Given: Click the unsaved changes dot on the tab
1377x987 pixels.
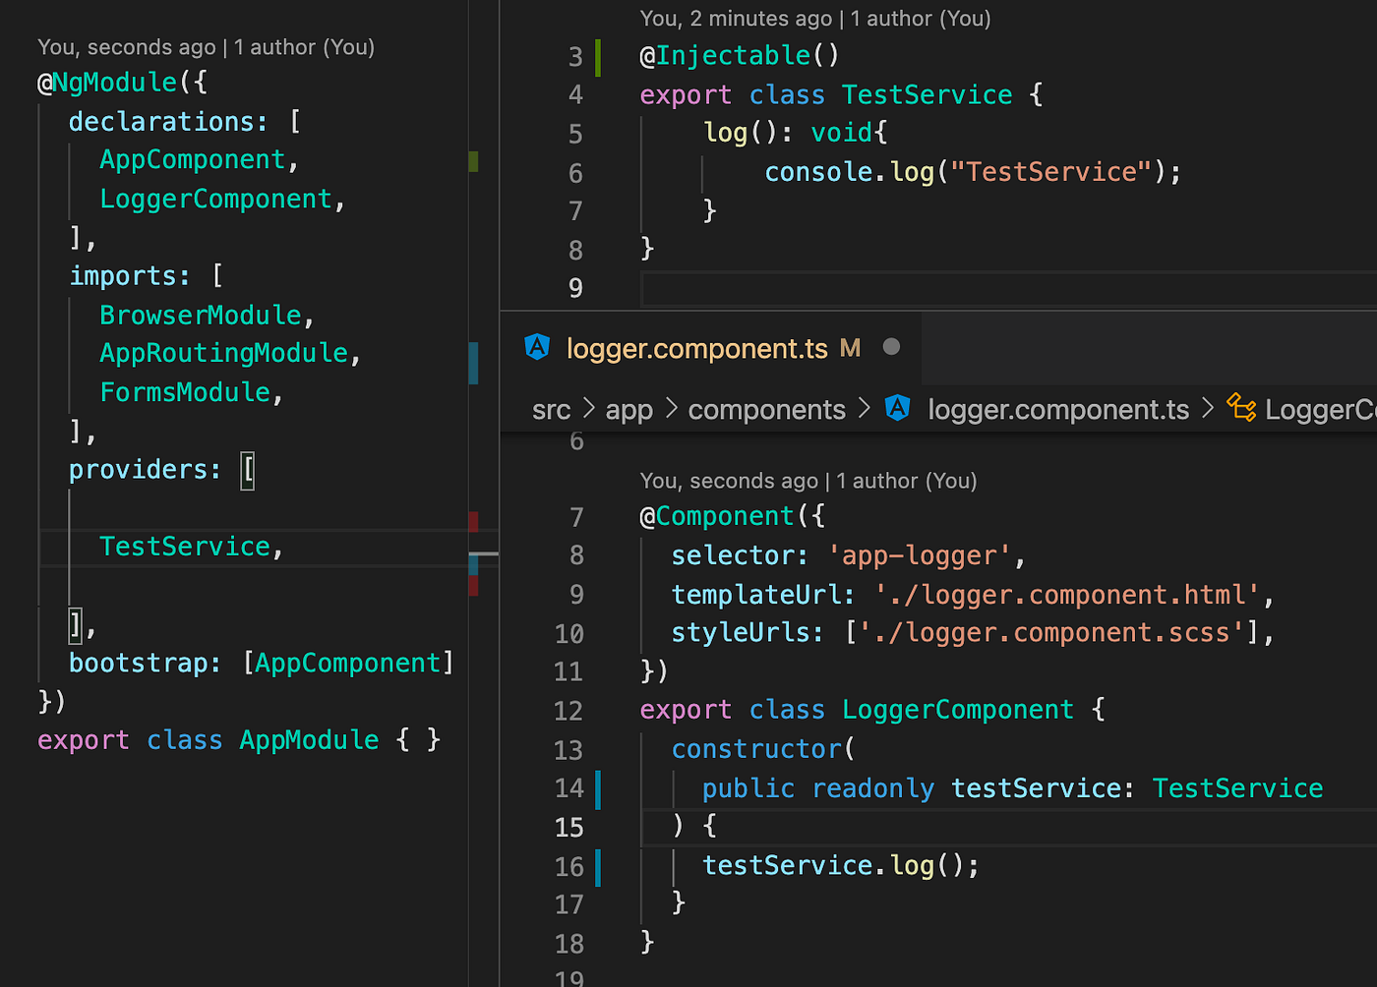Looking at the screenshot, I should (890, 346).
